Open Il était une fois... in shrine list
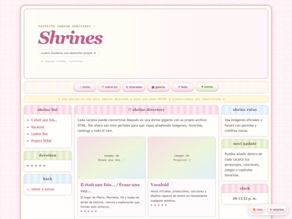 [44, 120]
